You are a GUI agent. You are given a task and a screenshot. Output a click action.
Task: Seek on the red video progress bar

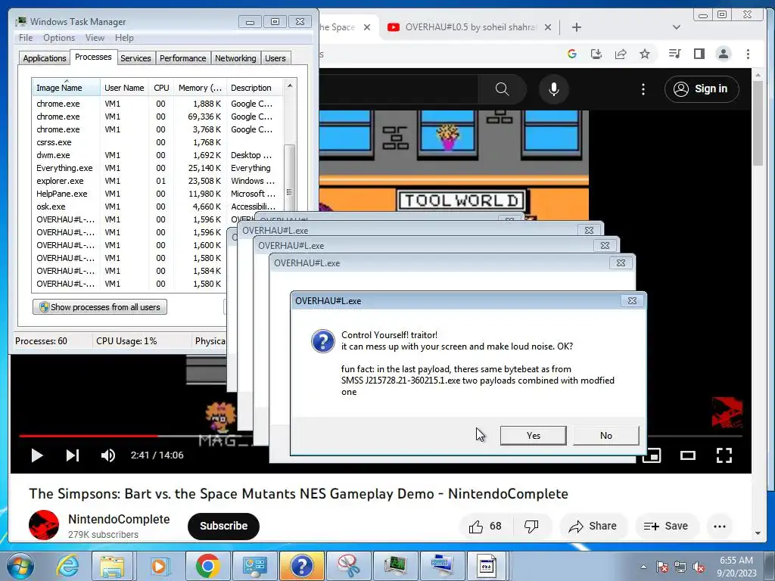coord(88,437)
